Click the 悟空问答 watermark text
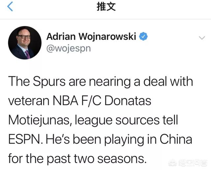 click(193, 163)
